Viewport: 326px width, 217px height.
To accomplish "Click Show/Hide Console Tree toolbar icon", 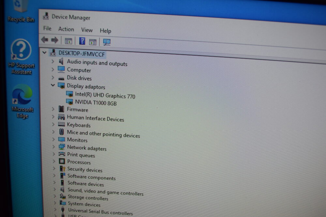I will click(x=68, y=41).
